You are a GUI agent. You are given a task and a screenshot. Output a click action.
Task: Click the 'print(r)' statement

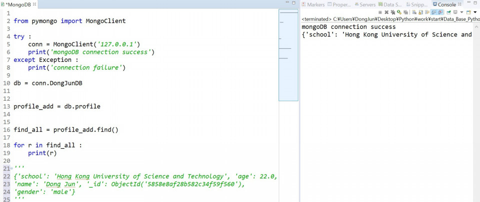pyautogui.click(x=42, y=153)
